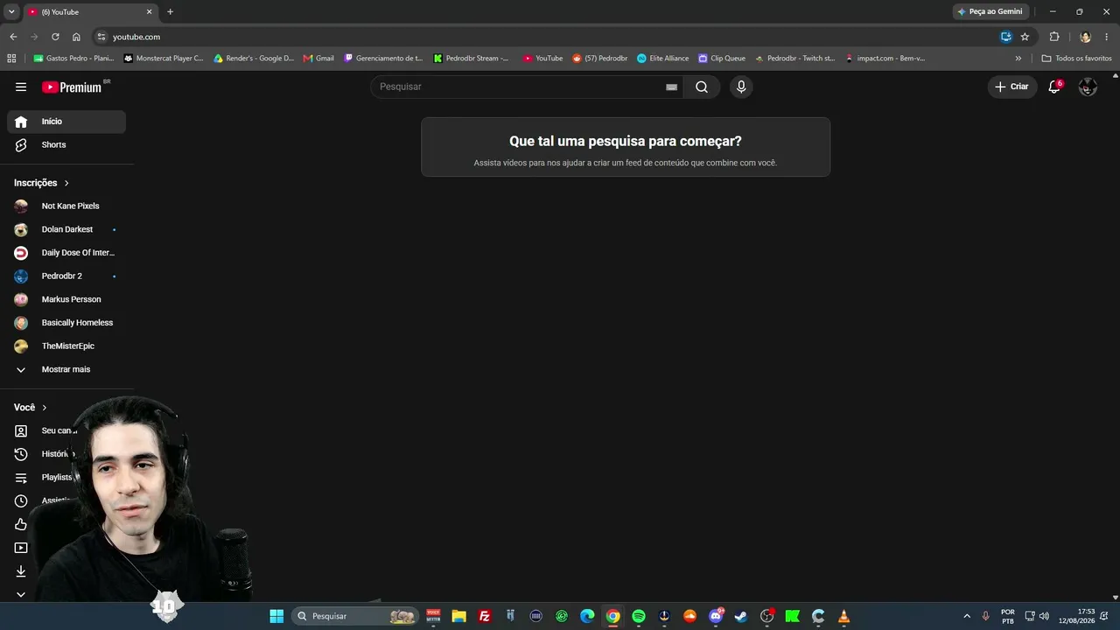This screenshot has height=630, width=1120.
Task: Open liked videos thumbs-up icon
Action: (x=21, y=524)
